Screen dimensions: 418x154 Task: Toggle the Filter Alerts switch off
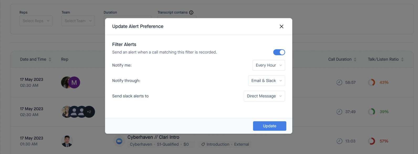click(279, 52)
